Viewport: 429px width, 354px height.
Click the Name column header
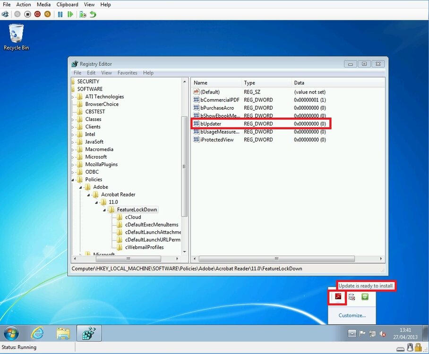pyautogui.click(x=216, y=83)
